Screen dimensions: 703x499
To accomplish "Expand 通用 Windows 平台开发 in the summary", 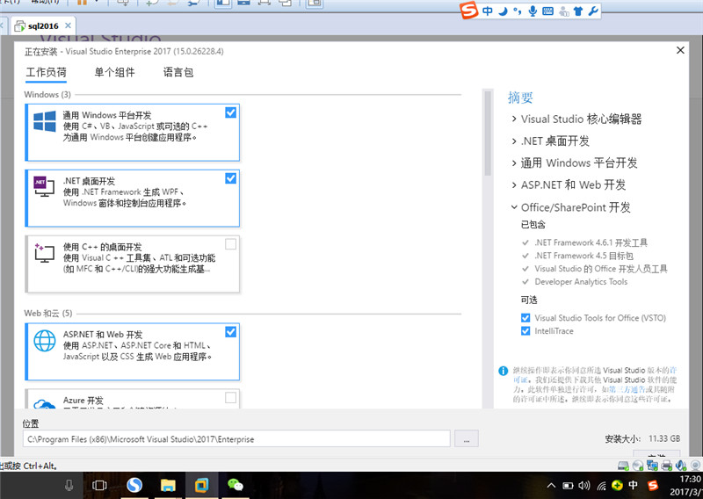I will click(x=514, y=163).
